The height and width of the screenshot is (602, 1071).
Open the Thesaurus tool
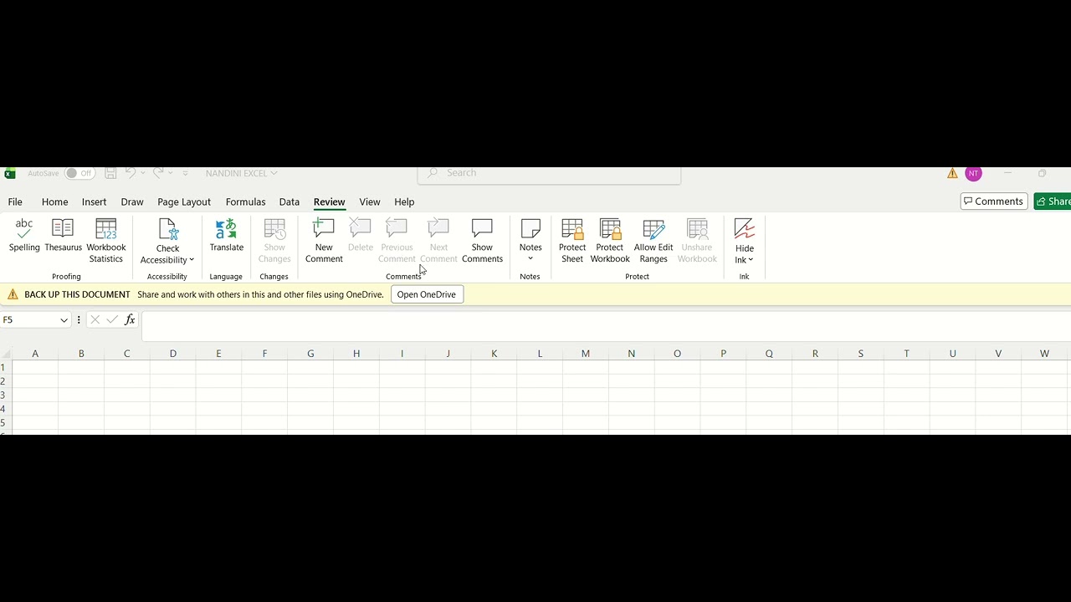coord(63,236)
